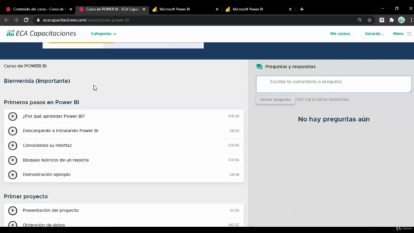The height and width of the screenshot is (233, 414).
Task: Click the 03:06 duration label
Action: coord(234,160)
